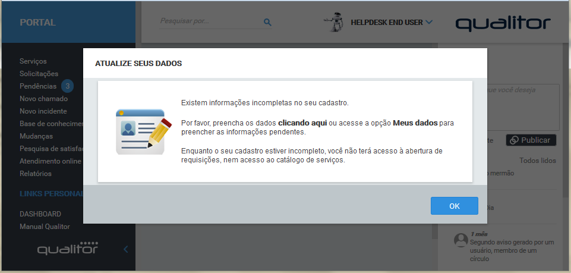The height and width of the screenshot is (273, 571).
Task: Click the Pendências count badge
Action: tap(68, 86)
